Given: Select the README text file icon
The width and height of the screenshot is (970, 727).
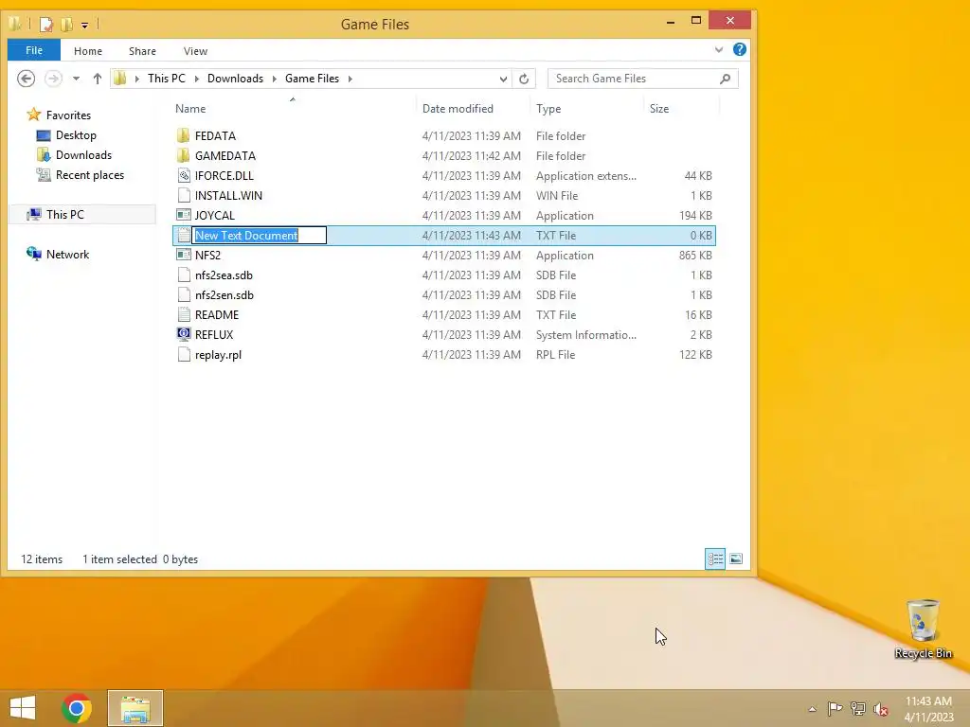Looking at the screenshot, I should (x=184, y=314).
